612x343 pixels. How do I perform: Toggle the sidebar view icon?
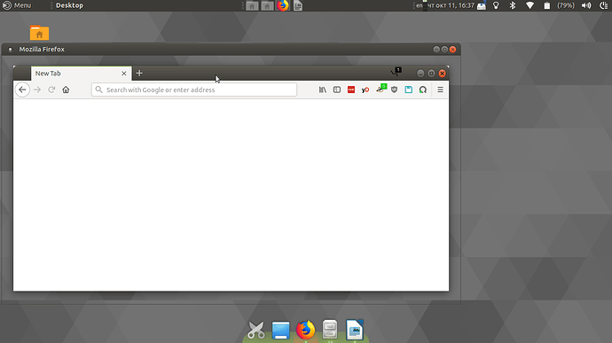tap(337, 90)
